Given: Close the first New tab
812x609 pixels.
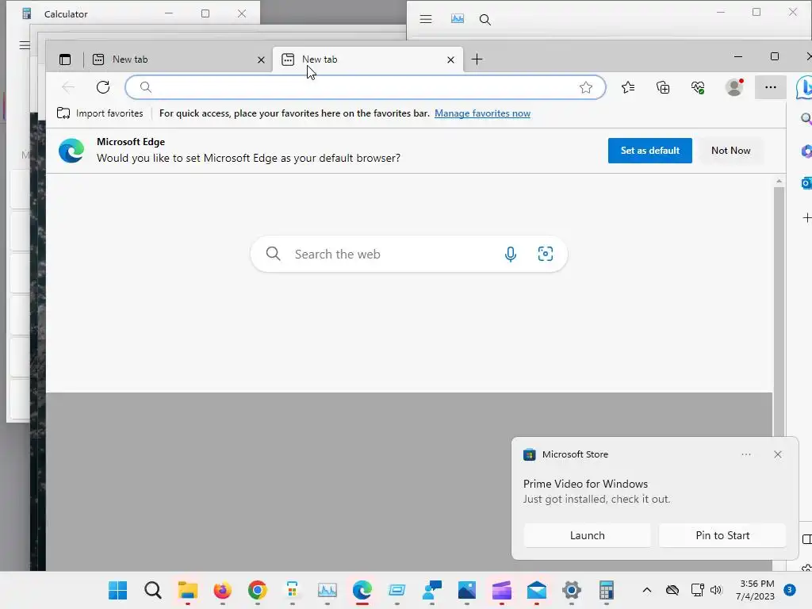Looking at the screenshot, I should pos(261,60).
